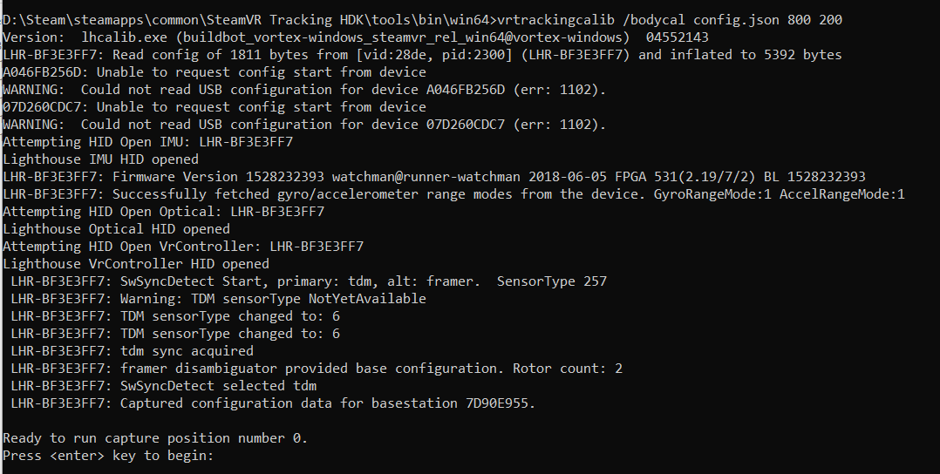
Task: Click the "Lighthouse Optical HID opened" line
Action: coord(116,229)
